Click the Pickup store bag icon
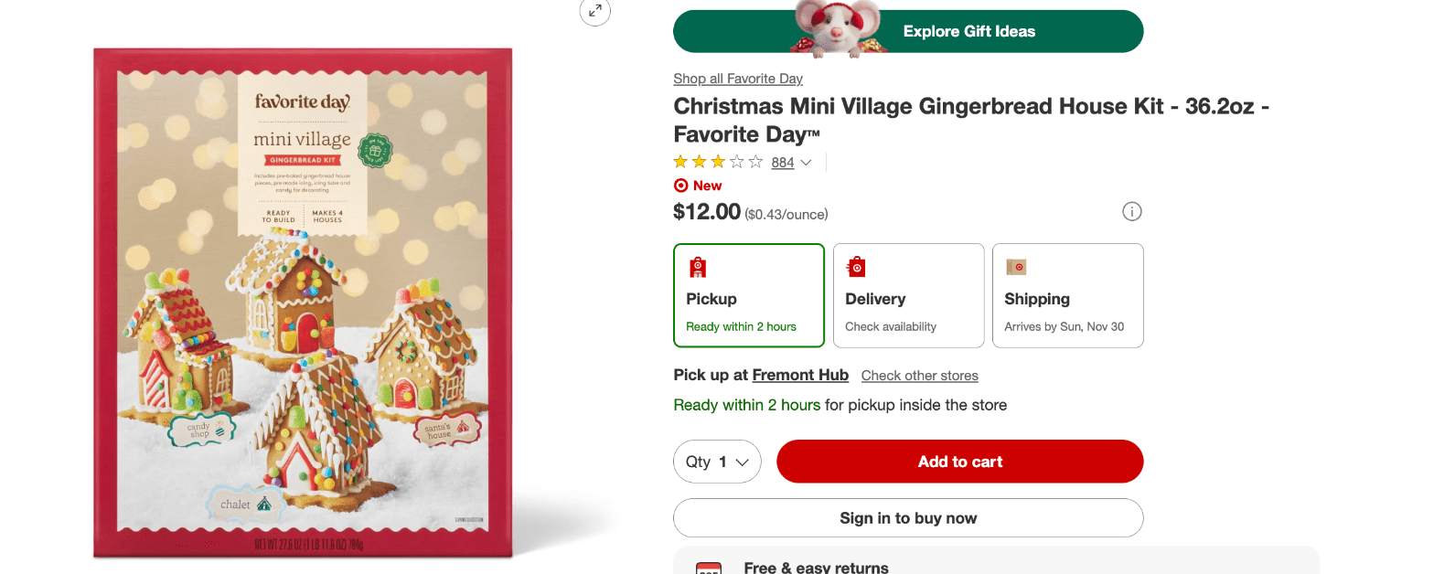This screenshot has width=1455, height=574. pos(698,267)
